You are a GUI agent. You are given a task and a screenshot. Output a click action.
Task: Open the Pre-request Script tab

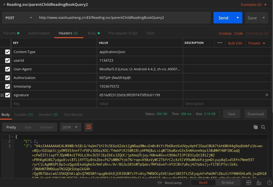tap(123, 33)
